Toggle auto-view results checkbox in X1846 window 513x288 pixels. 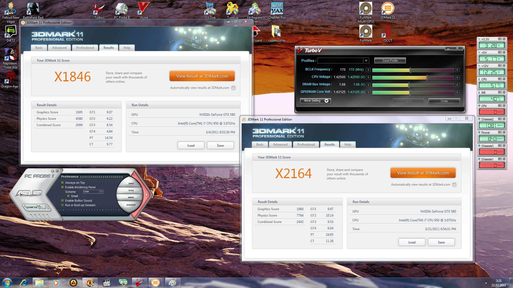(234, 88)
